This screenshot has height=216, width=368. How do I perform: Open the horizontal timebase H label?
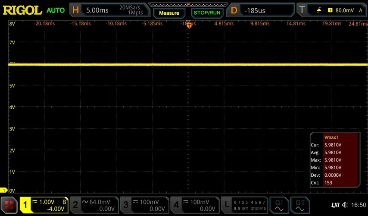coord(75,10)
